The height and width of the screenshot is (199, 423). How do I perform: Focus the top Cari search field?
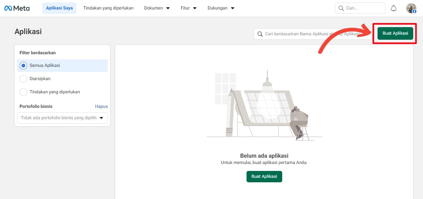(363, 8)
